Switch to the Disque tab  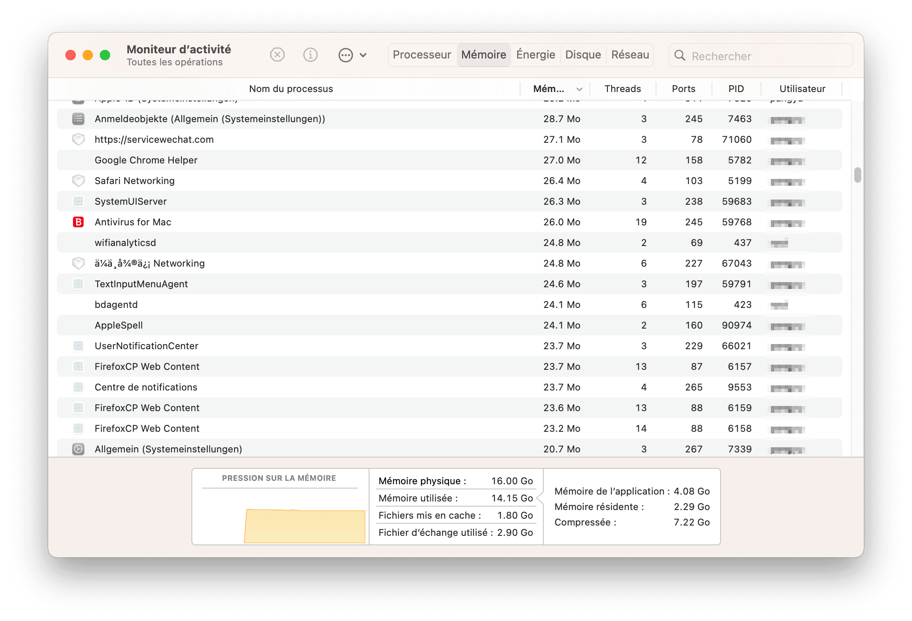click(x=583, y=55)
